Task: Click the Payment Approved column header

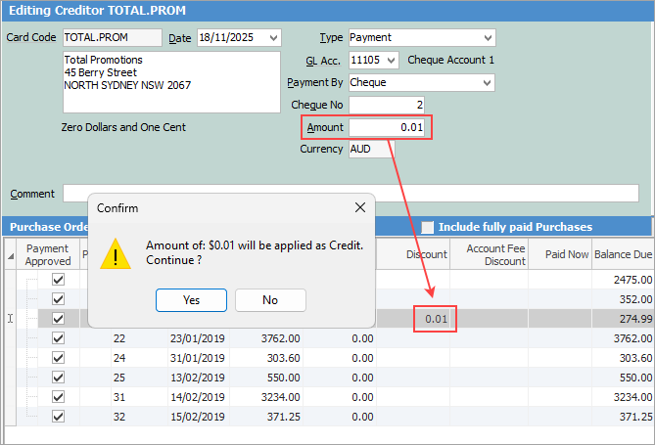Action: coord(48,254)
